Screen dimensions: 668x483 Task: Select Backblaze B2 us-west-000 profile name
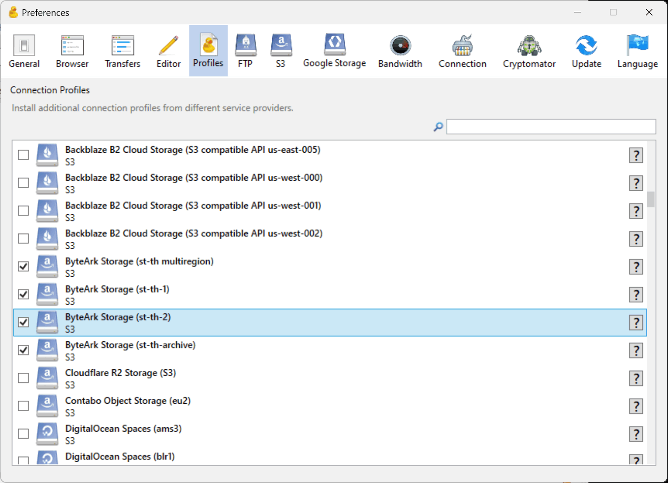(x=194, y=178)
